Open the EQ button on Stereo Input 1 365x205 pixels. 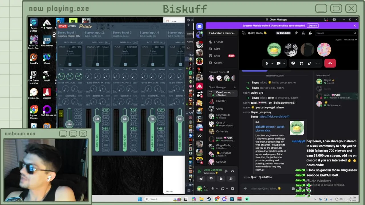coord(80,42)
